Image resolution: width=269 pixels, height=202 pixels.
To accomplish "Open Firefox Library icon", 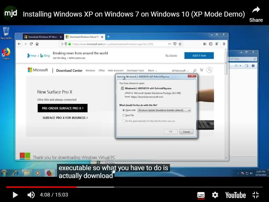I will [205, 44].
